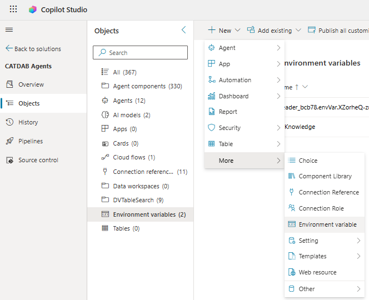Screen dimensions: 369x300
Task: Click the Copilot Studio logo icon
Action: 33,9
